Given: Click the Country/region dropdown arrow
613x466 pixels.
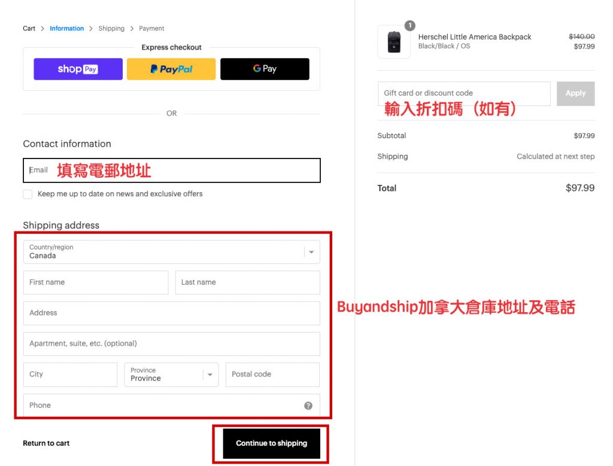Looking at the screenshot, I should (x=311, y=252).
